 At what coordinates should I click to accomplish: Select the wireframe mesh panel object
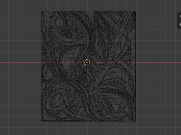89,66
